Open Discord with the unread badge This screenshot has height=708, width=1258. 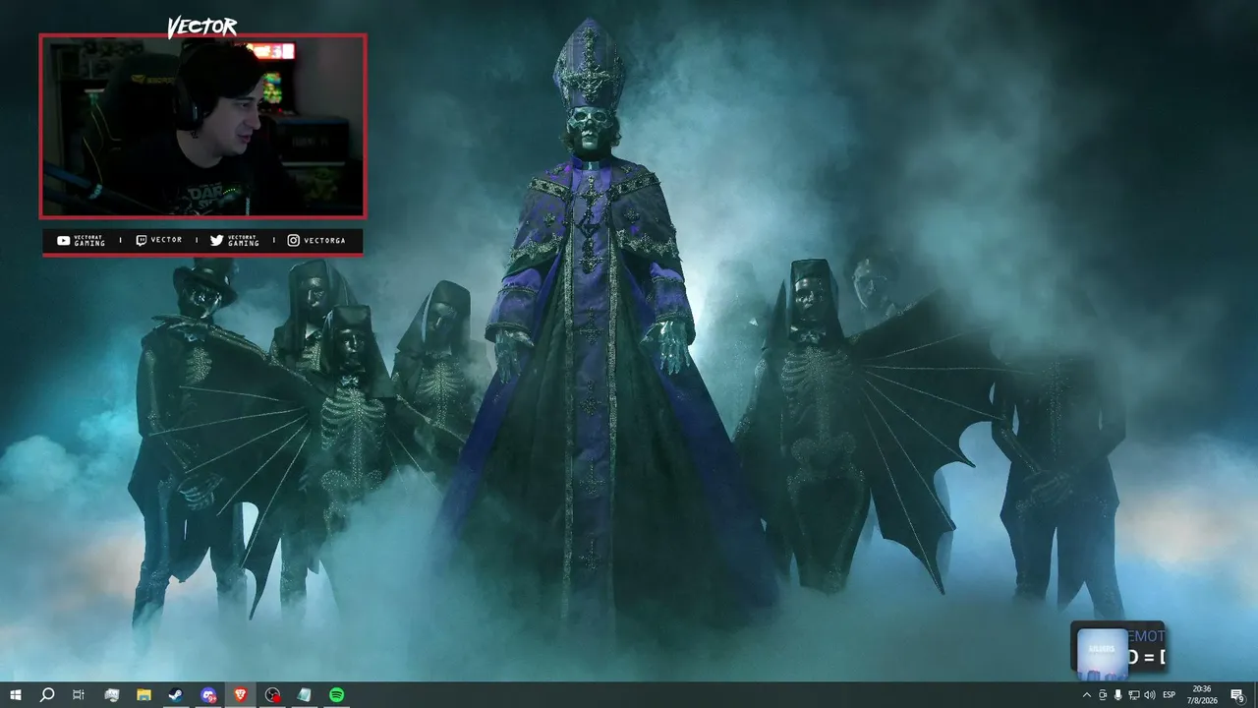tap(208, 695)
